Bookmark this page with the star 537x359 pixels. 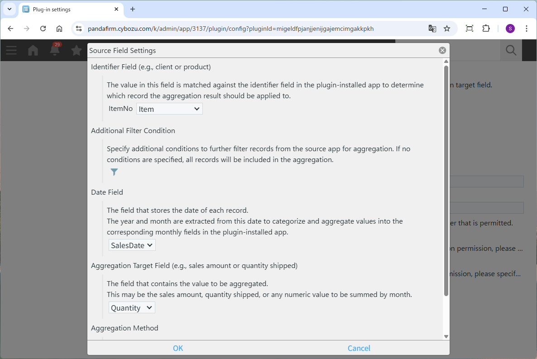[x=447, y=29]
